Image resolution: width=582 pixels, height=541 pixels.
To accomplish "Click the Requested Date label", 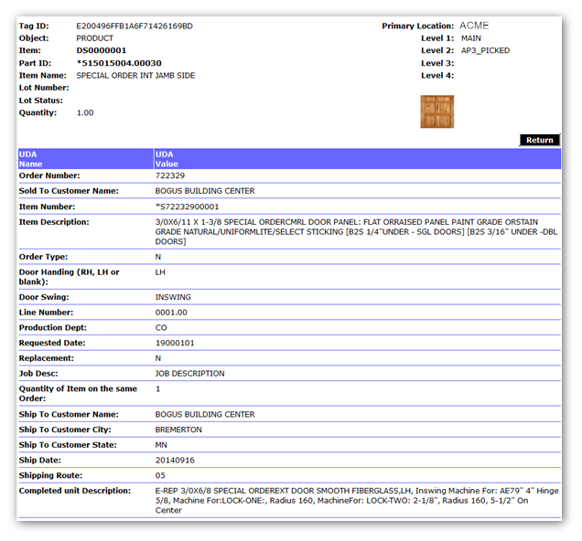I will point(52,343).
